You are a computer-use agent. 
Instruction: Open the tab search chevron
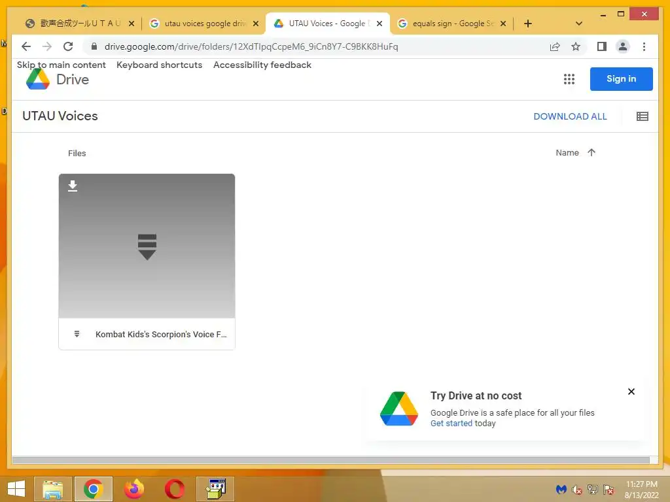coord(579,24)
